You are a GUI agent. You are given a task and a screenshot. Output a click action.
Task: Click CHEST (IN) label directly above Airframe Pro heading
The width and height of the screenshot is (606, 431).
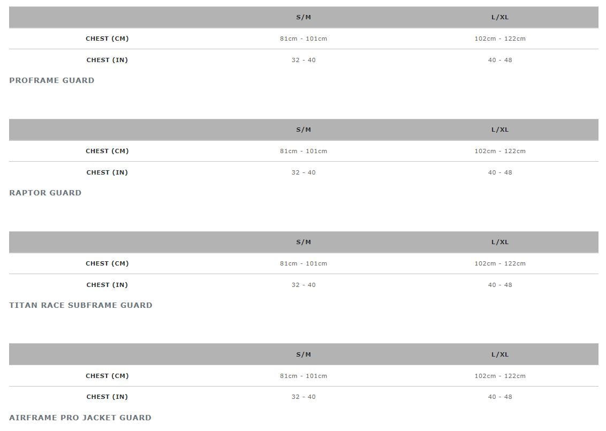point(107,397)
